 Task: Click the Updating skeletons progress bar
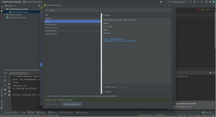click(165, 115)
